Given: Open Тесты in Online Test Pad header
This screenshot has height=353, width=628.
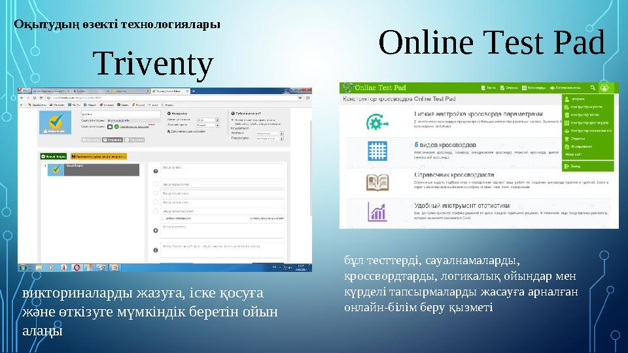Looking at the screenshot, I should tap(488, 88).
